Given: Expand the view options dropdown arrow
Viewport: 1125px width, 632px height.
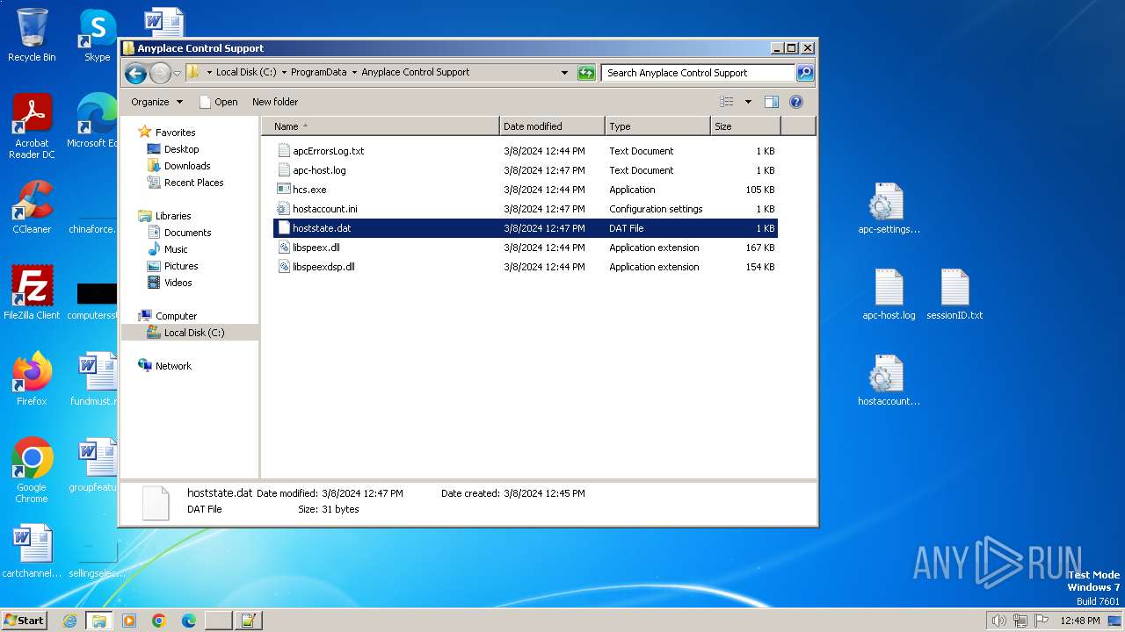Looking at the screenshot, I should coord(748,102).
